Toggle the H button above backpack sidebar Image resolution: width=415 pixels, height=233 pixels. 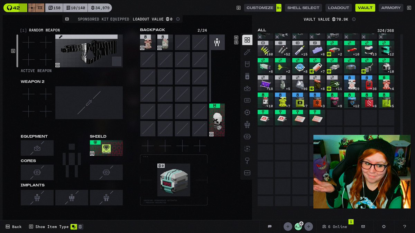pos(236,38)
